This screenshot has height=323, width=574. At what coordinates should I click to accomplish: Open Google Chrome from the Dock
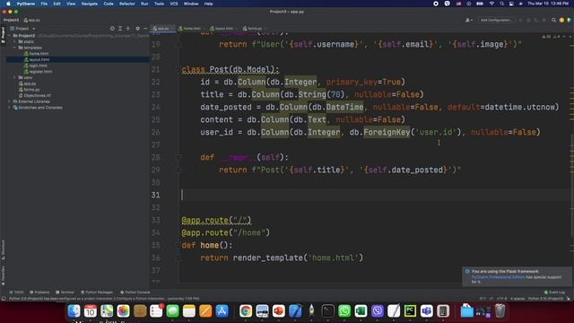[x=246, y=311]
